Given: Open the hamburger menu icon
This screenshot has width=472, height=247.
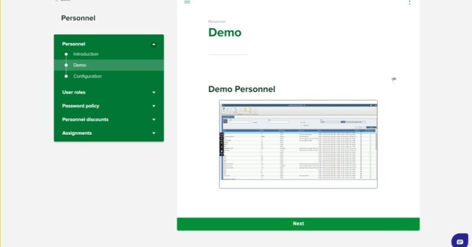Looking at the screenshot, I should pyautogui.click(x=188, y=2).
